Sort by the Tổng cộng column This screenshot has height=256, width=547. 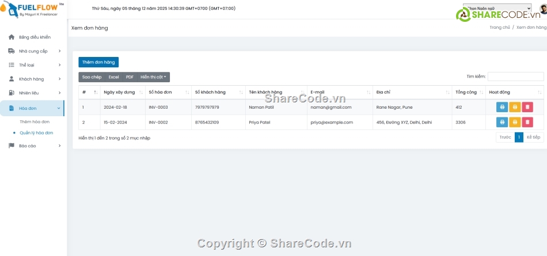pos(468,92)
